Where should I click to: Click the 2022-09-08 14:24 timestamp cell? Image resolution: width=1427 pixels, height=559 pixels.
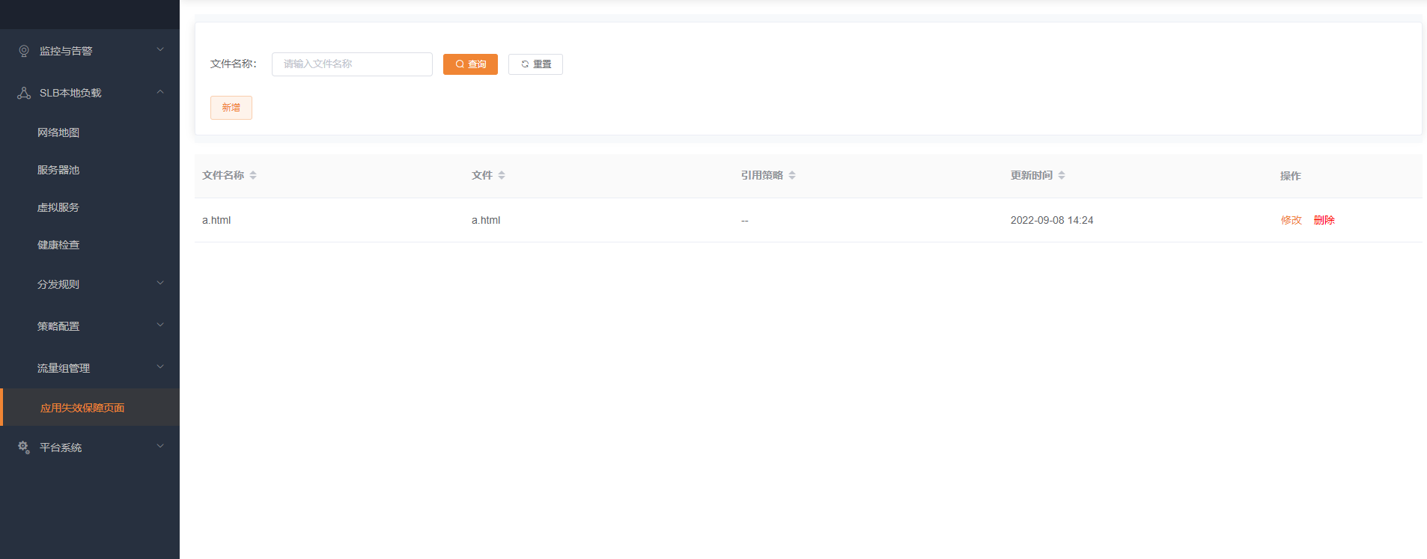[1052, 220]
